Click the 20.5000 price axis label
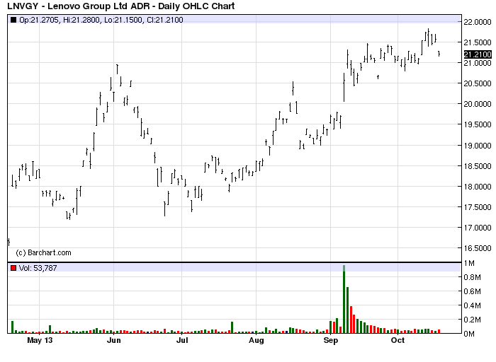 [x=478, y=83]
